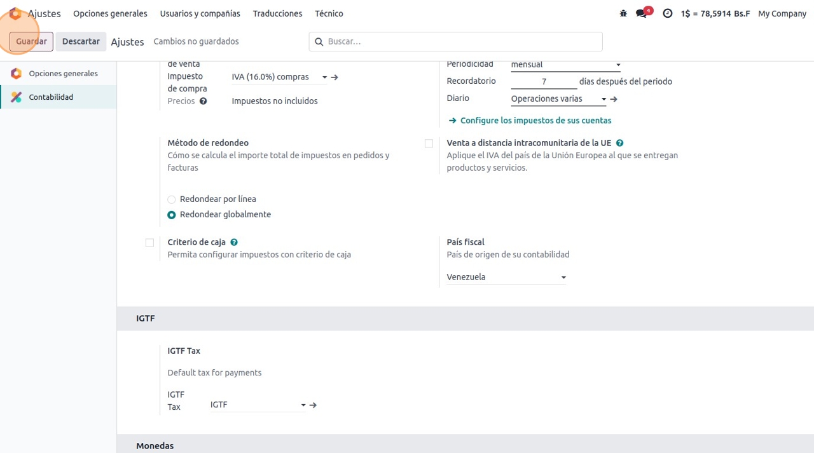Click the Default tax for payments text
The image size is (814, 453).
pyautogui.click(x=214, y=372)
